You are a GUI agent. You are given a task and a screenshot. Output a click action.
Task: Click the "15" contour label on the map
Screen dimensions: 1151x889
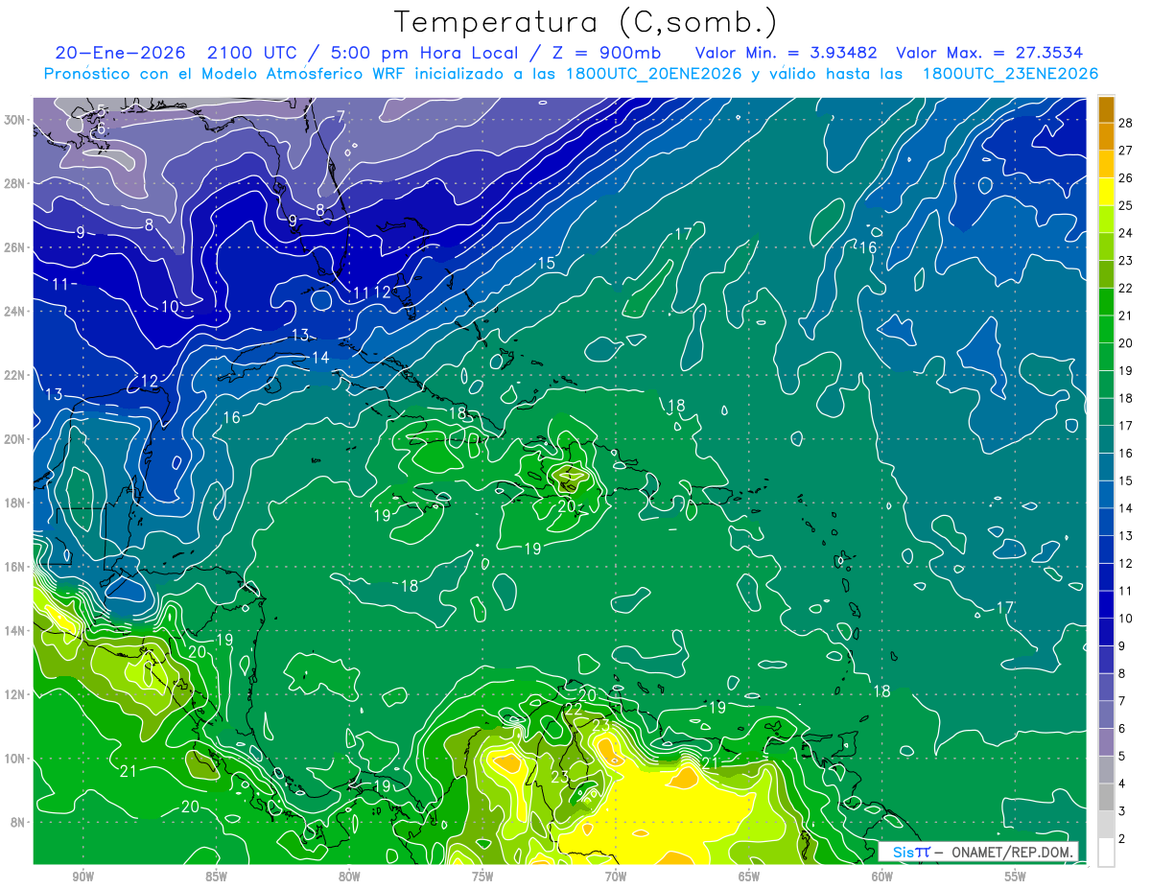(x=546, y=264)
